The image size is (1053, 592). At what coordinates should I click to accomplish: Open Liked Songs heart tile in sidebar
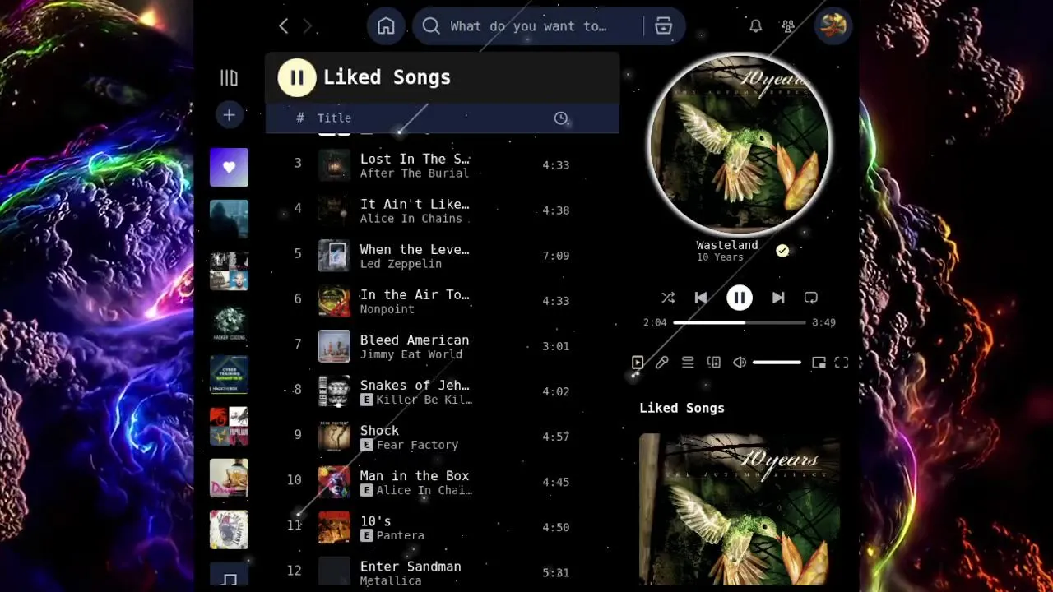tap(229, 168)
